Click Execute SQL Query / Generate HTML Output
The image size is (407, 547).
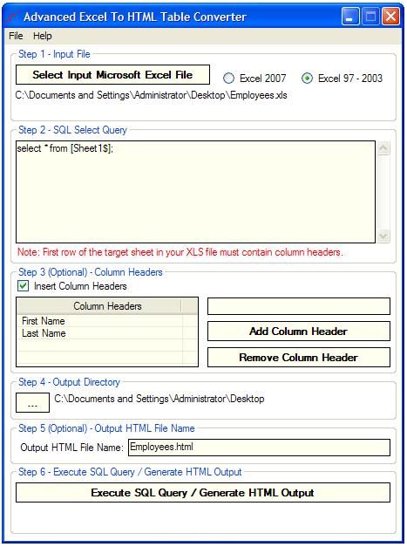(203, 493)
